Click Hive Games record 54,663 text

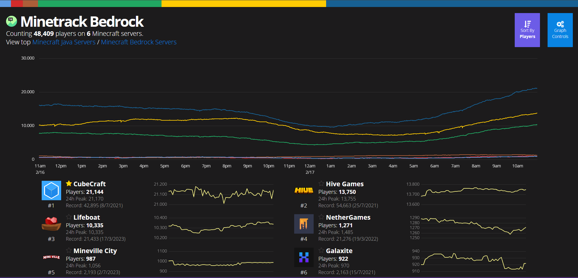point(348,205)
